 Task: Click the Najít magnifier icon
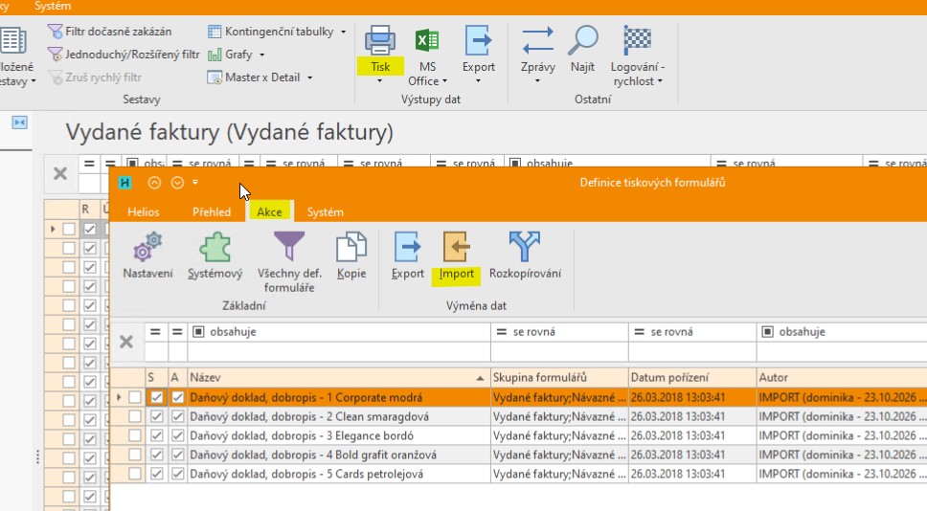[x=582, y=40]
